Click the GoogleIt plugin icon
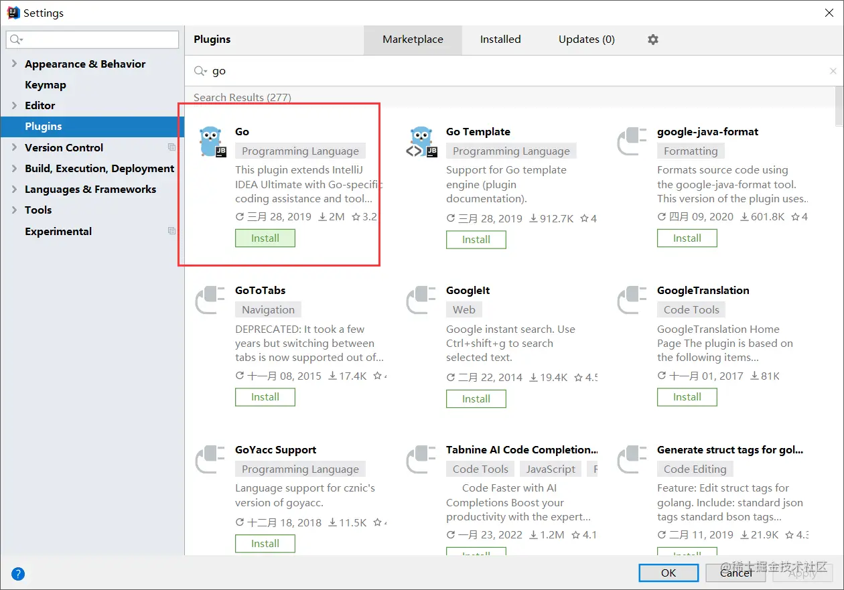This screenshot has width=844, height=590. click(x=421, y=300)
